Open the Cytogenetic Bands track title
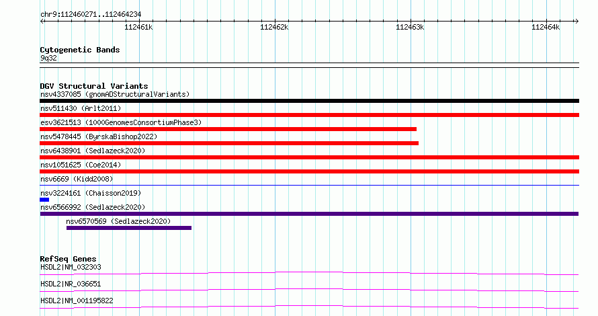This screenshot has height=316, width=598. [x=80, y=50]
